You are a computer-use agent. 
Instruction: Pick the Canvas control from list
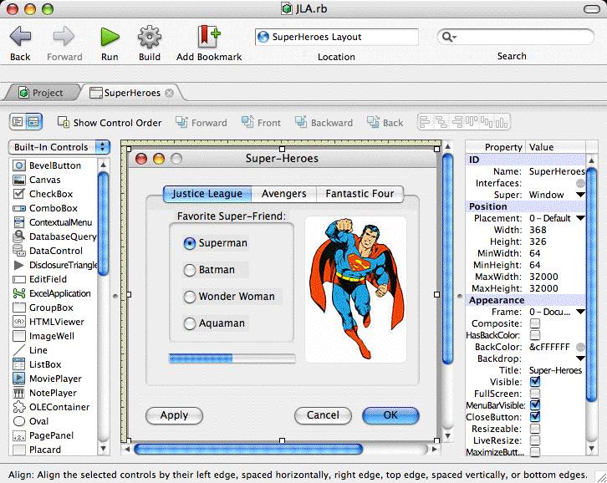[x=44, y=180]
